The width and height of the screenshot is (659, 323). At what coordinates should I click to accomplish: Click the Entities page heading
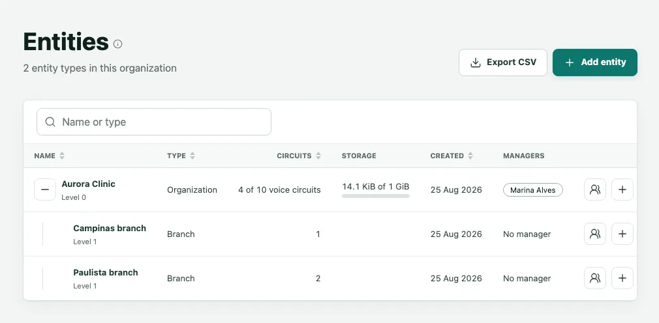[x=66, y=42]
